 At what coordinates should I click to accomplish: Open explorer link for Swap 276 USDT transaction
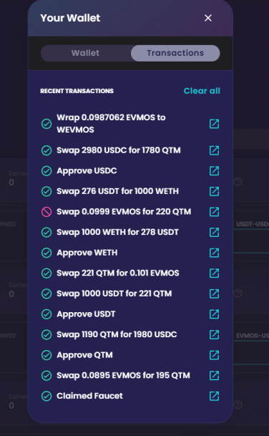click(x=214, y=191)
